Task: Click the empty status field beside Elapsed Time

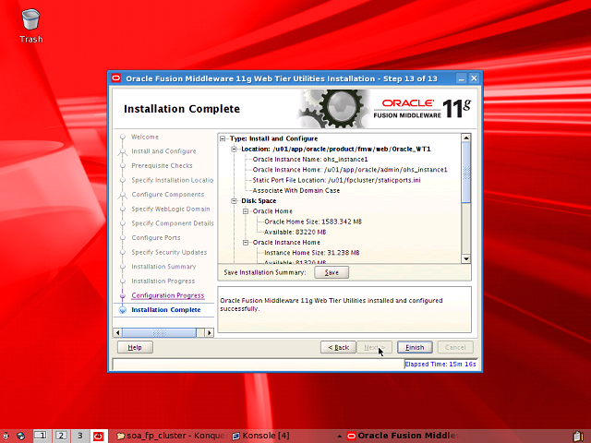Action: click(x=259, y=365)
